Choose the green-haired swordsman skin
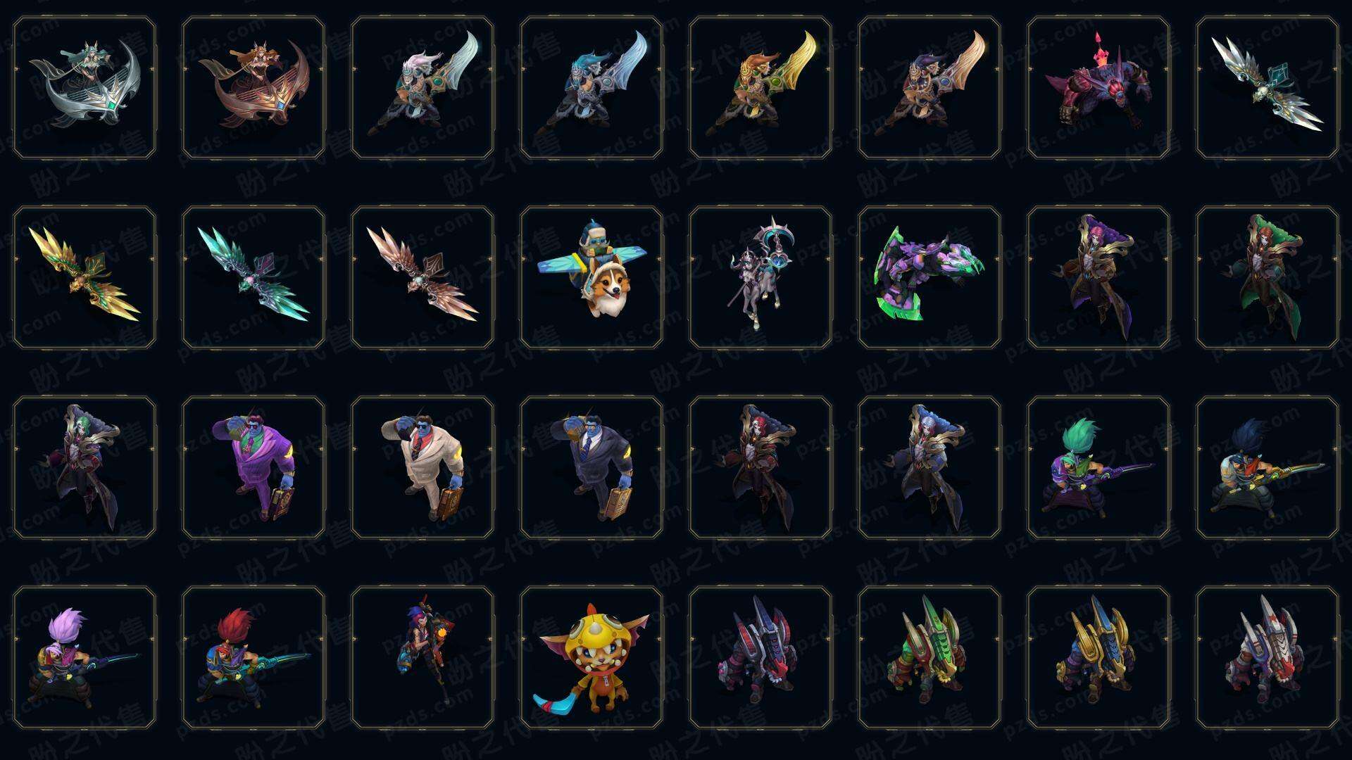The height and width of the screenshot is (760, 1352). click(1098, 468)
